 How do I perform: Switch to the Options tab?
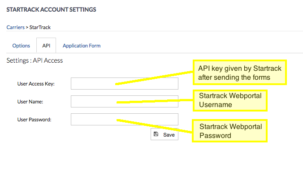click(x=21, y=46)
